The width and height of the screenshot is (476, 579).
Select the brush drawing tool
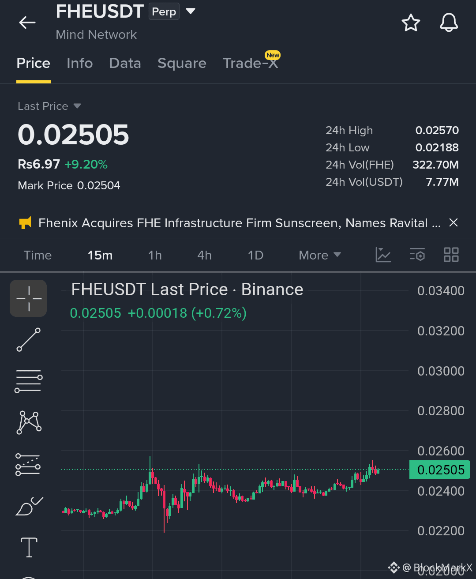(x=29, y=506)
